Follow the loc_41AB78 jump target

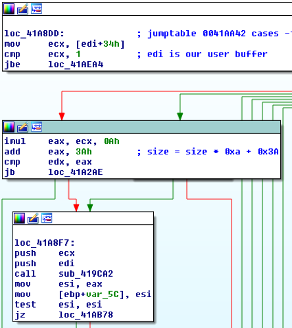pos(85,315)
